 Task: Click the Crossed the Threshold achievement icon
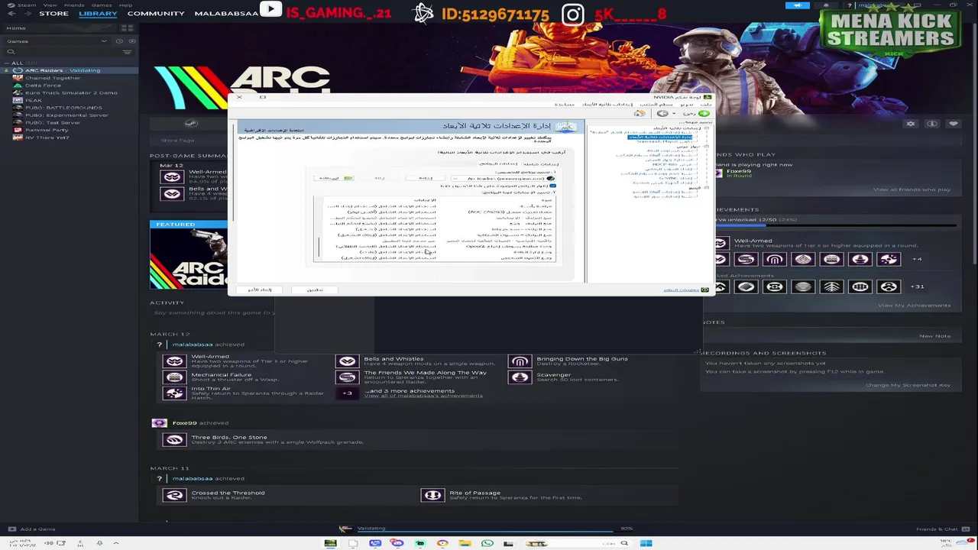[174, 495]
